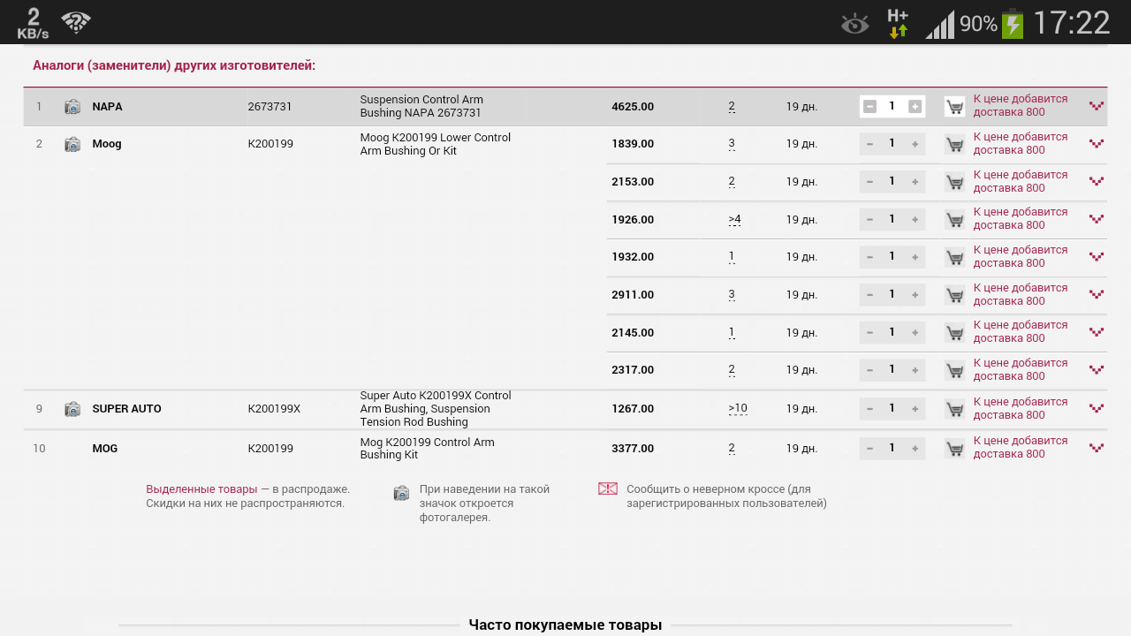Click delivery note link in MOG row
Image resolution: width=1131 pixels, height=636 pixels.
pyautogui.click(x=1021, y=447)
